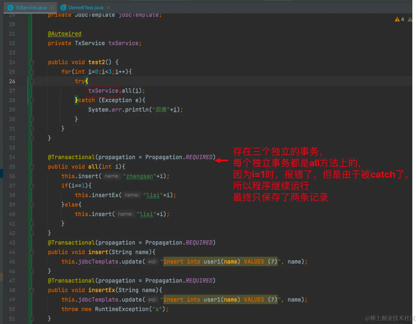Screen dimensions: 418x324
Task: Collapse the else block at line 39
Action: [32, 205]
